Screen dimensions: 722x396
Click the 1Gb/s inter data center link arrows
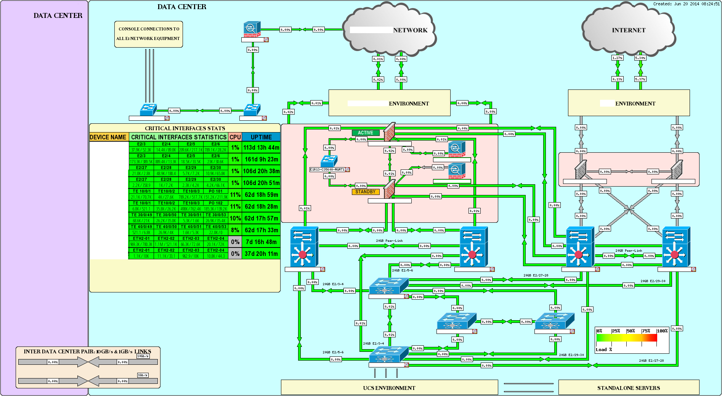(x=88, y=381)
